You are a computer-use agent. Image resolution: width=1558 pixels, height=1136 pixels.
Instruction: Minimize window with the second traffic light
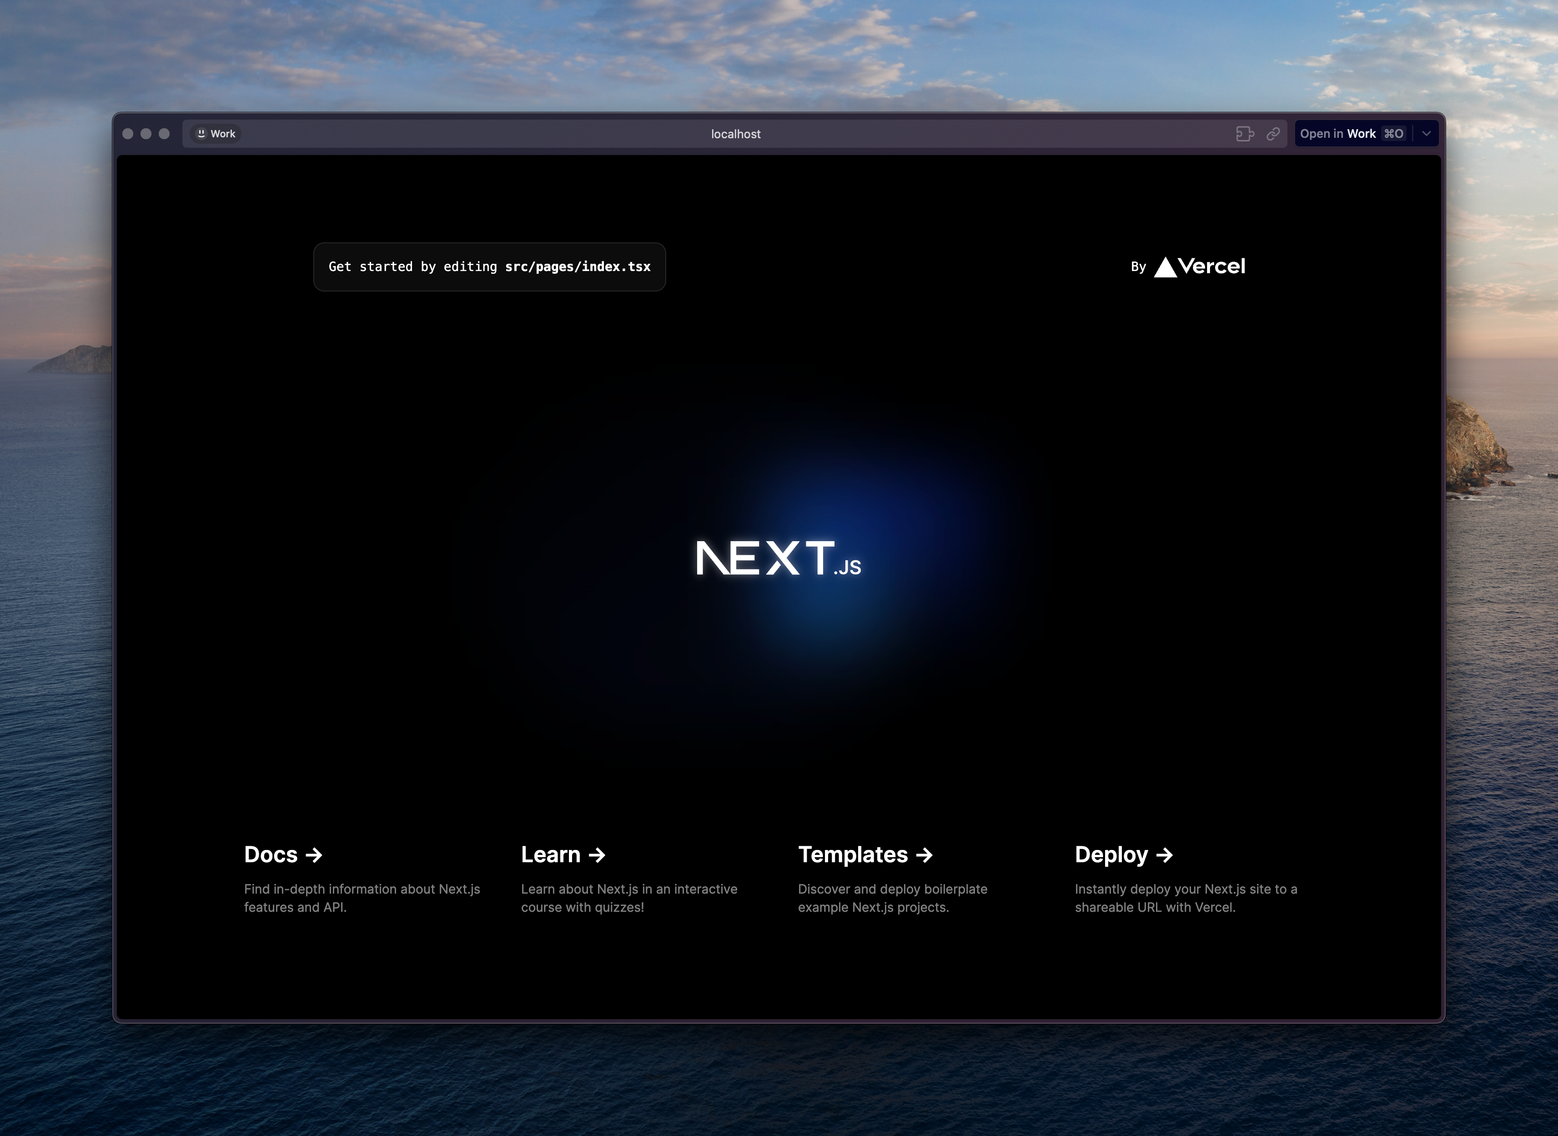pos(146,133)
